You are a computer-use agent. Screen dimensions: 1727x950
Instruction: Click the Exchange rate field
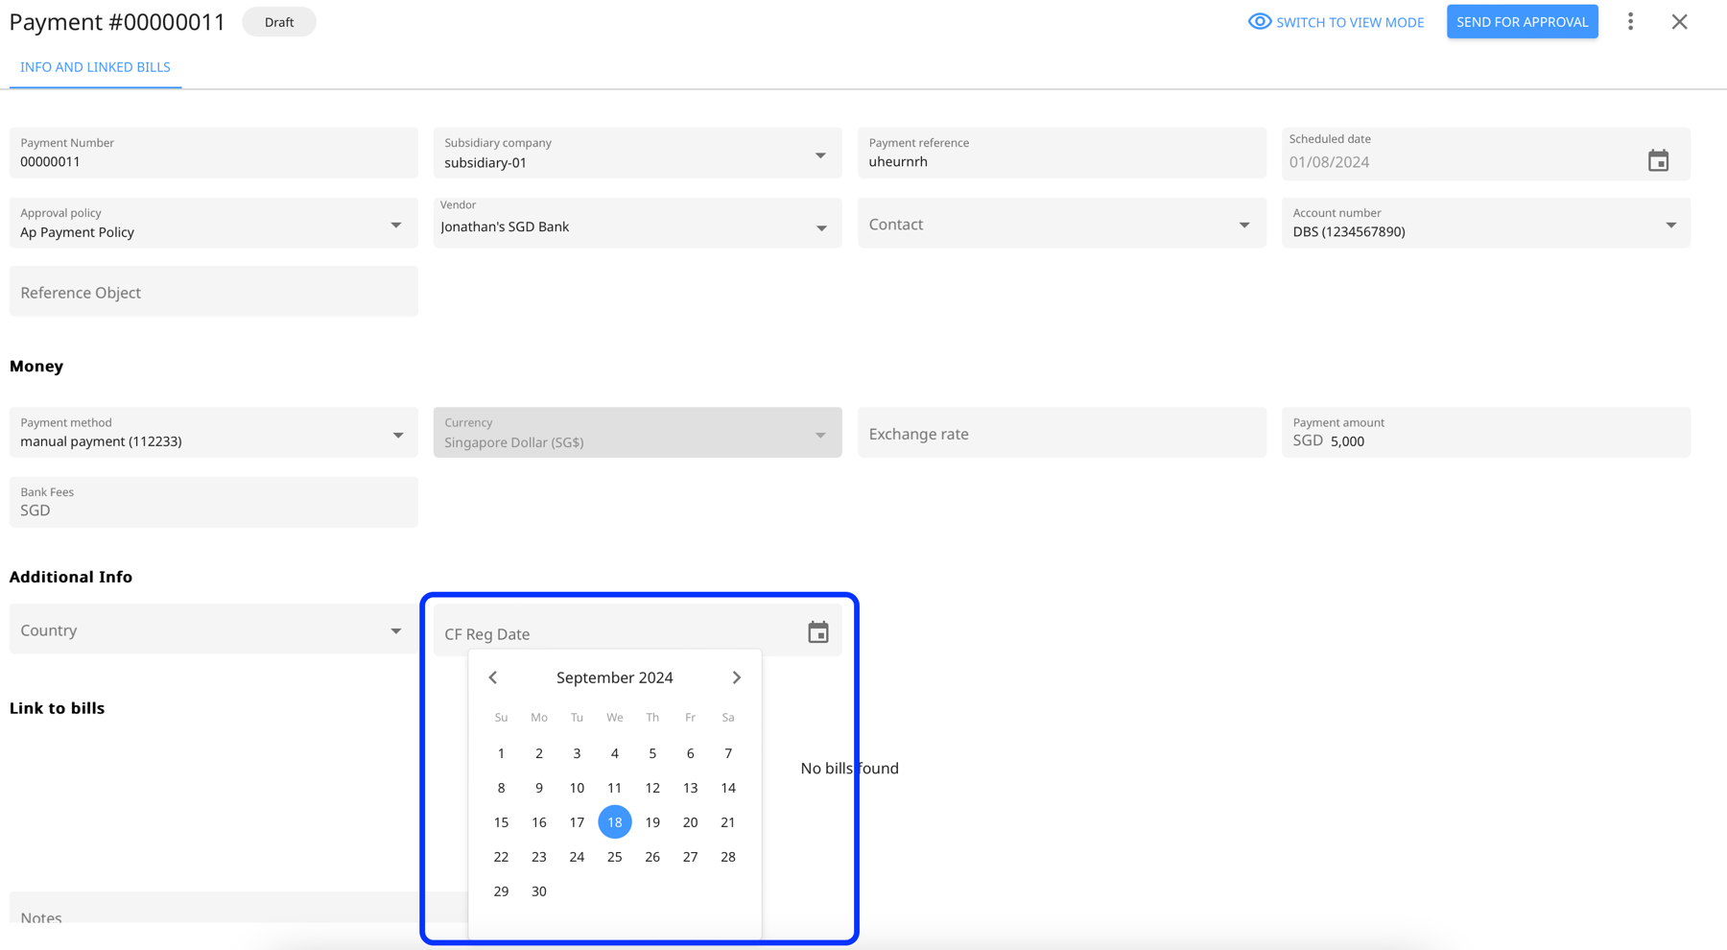[x=1061, y=432]
